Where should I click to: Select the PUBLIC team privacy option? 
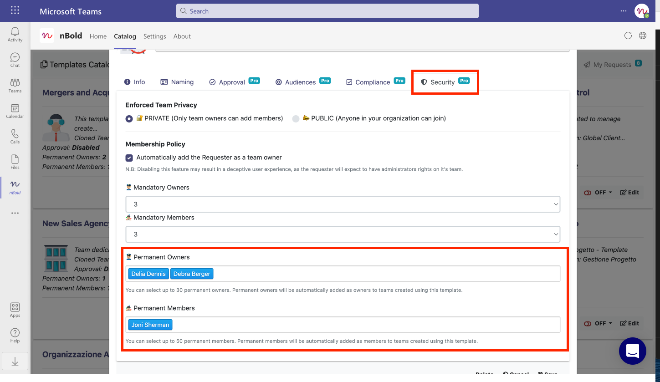tap(296, 118)
